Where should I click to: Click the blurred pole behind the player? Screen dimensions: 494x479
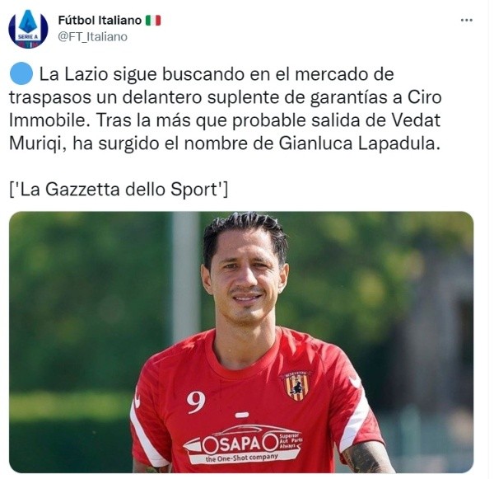point(187,275)
